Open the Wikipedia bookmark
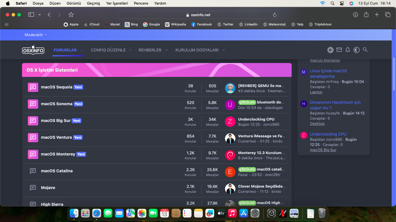 coord(175,25)
